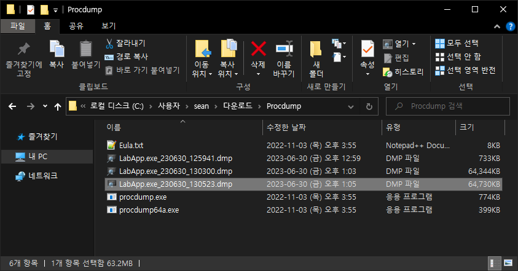Switch to large icons view in status bar
Viewport: 518px width, 271px height.
point(508,264)
